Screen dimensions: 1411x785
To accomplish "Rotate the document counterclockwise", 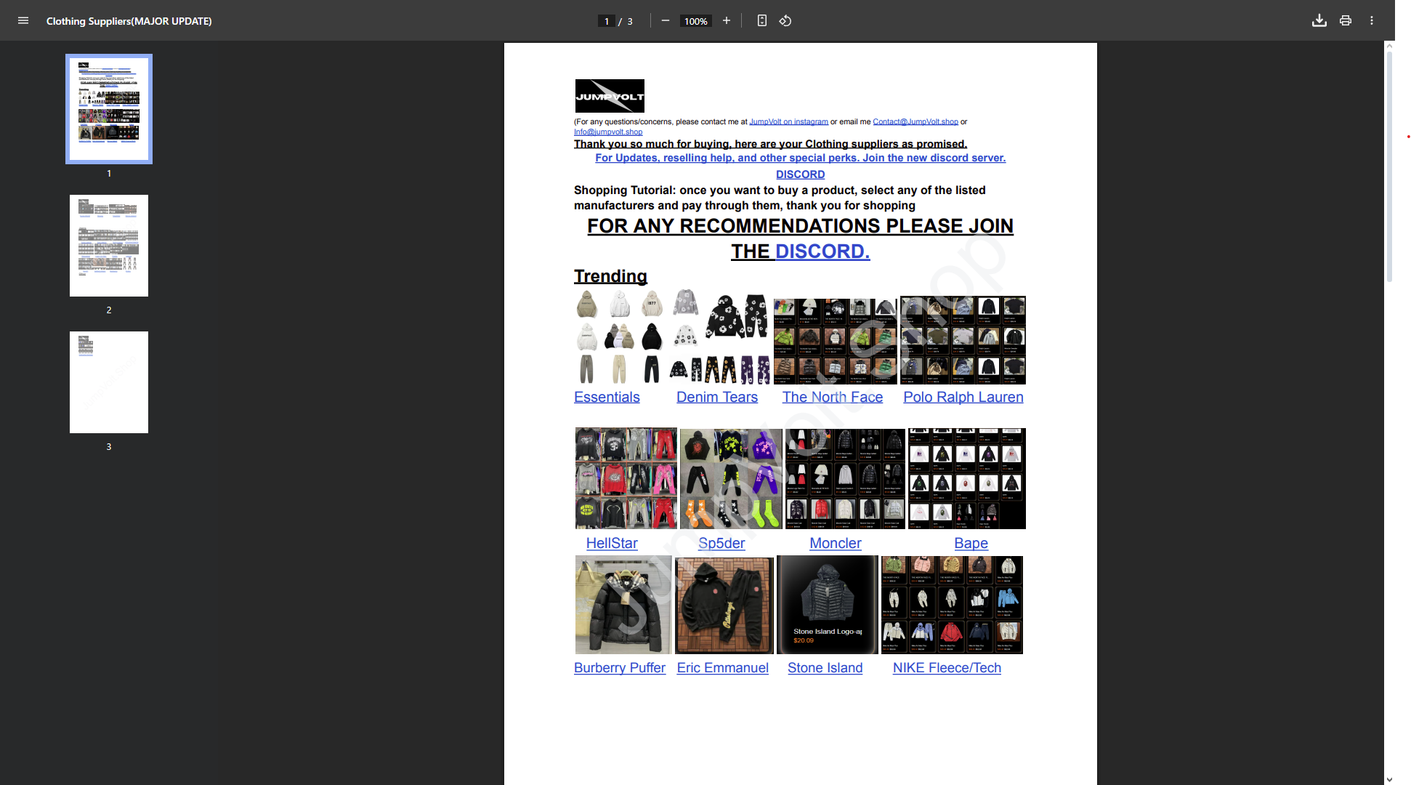I will (785, 21).
